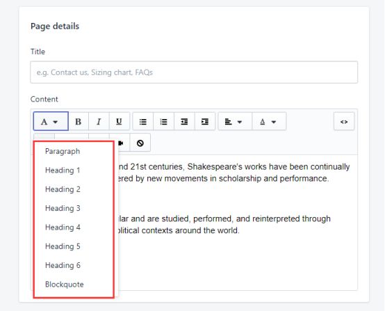Screen dimensions: 385x311
Task: Show HTML source code view
Action: point(344,122)
